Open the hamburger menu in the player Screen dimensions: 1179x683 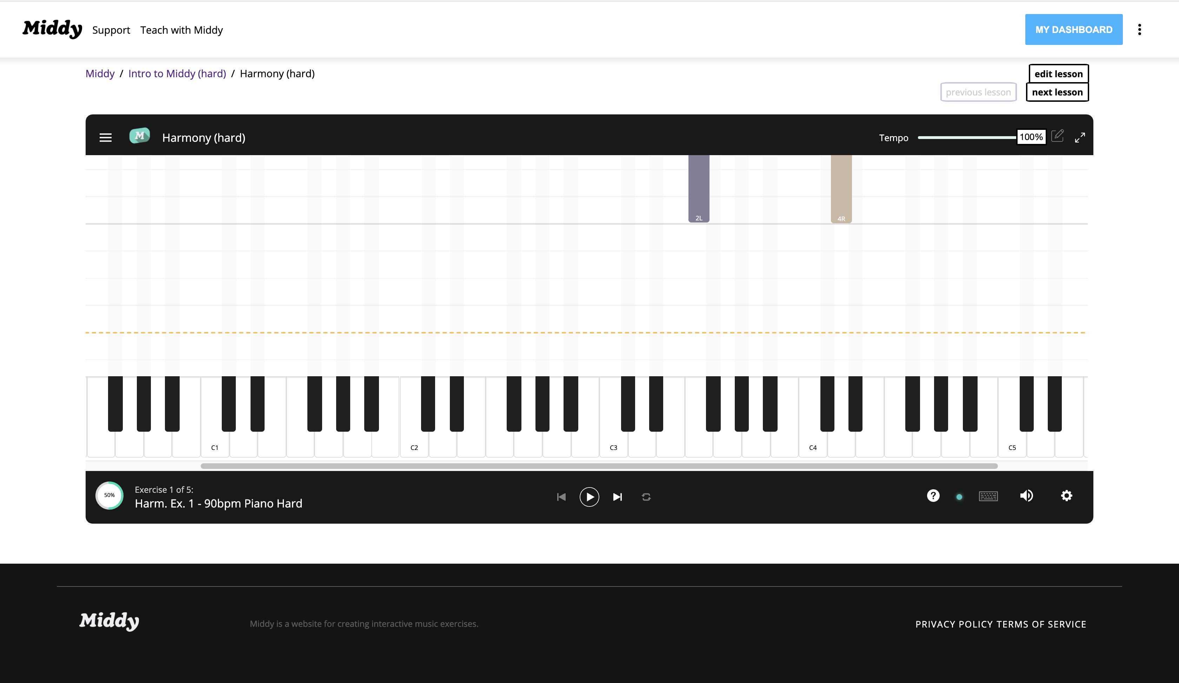(x=105, y=138)
